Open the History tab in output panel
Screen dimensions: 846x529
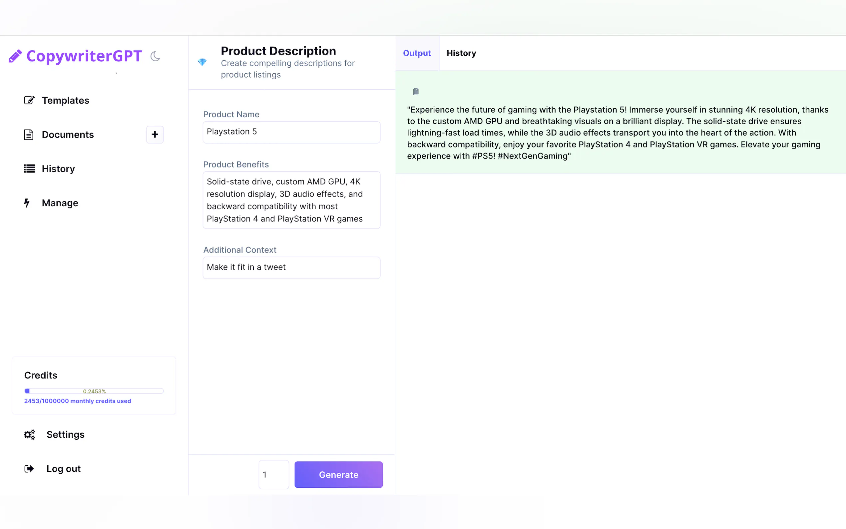click(461, 53)
